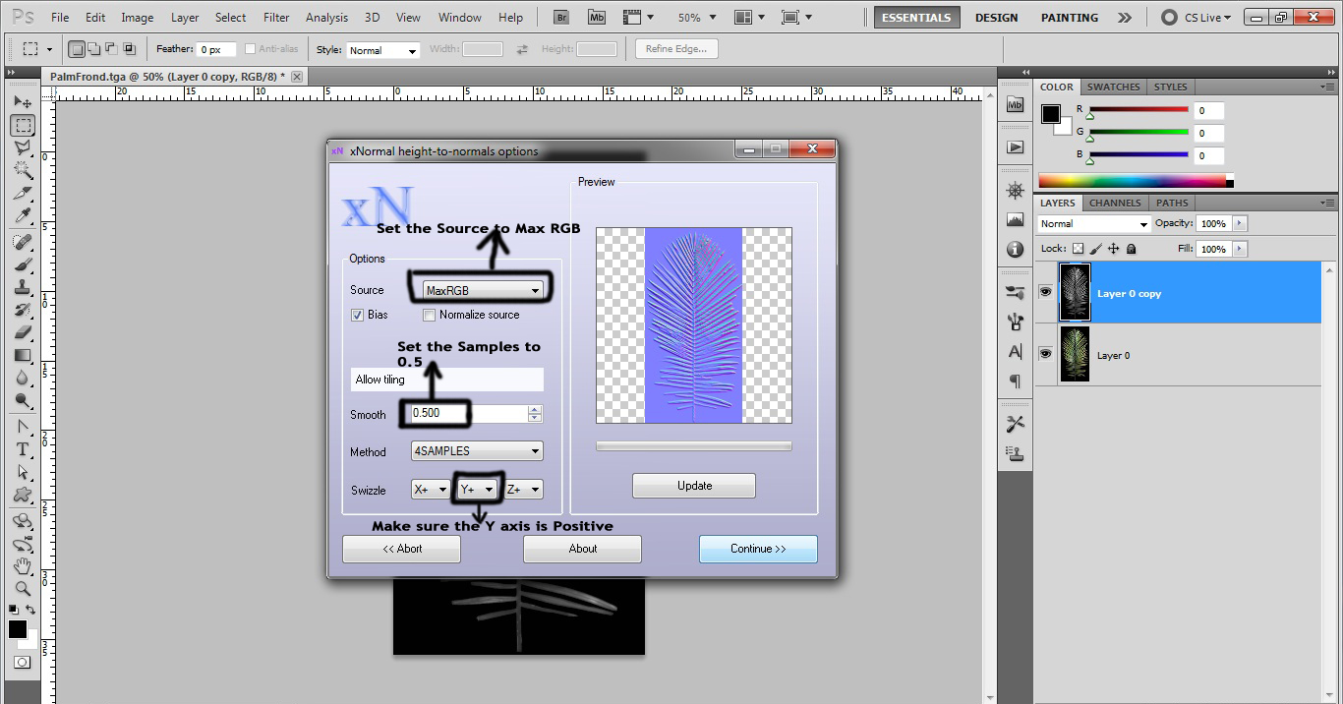1343x704 pixels.
Task: Select the Hand tool
Action: pos(23,566)
